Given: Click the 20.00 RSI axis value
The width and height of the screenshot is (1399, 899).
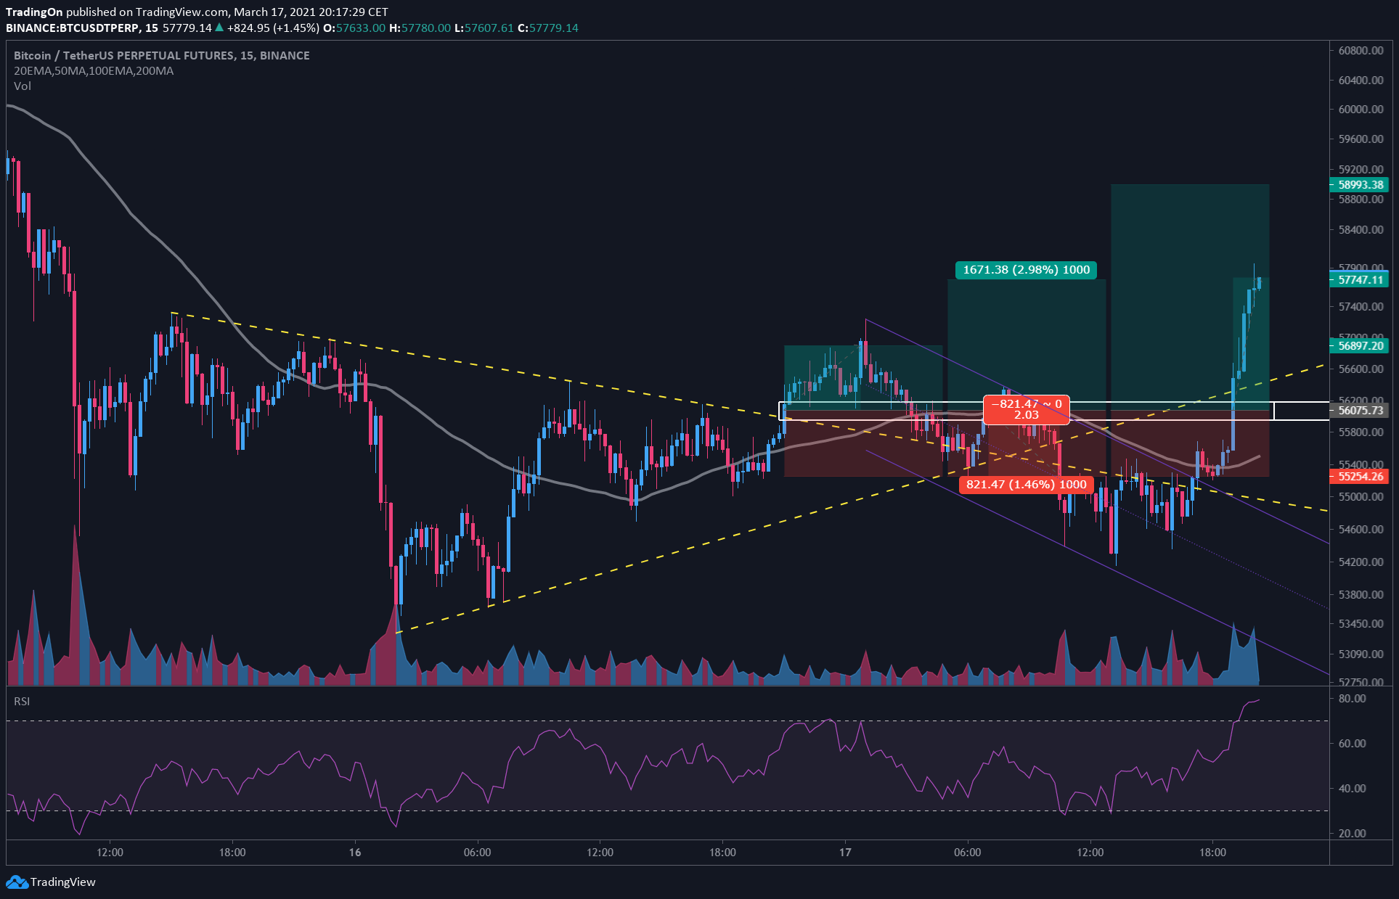Looking at the screenshot, I should tap(1352, 834).
